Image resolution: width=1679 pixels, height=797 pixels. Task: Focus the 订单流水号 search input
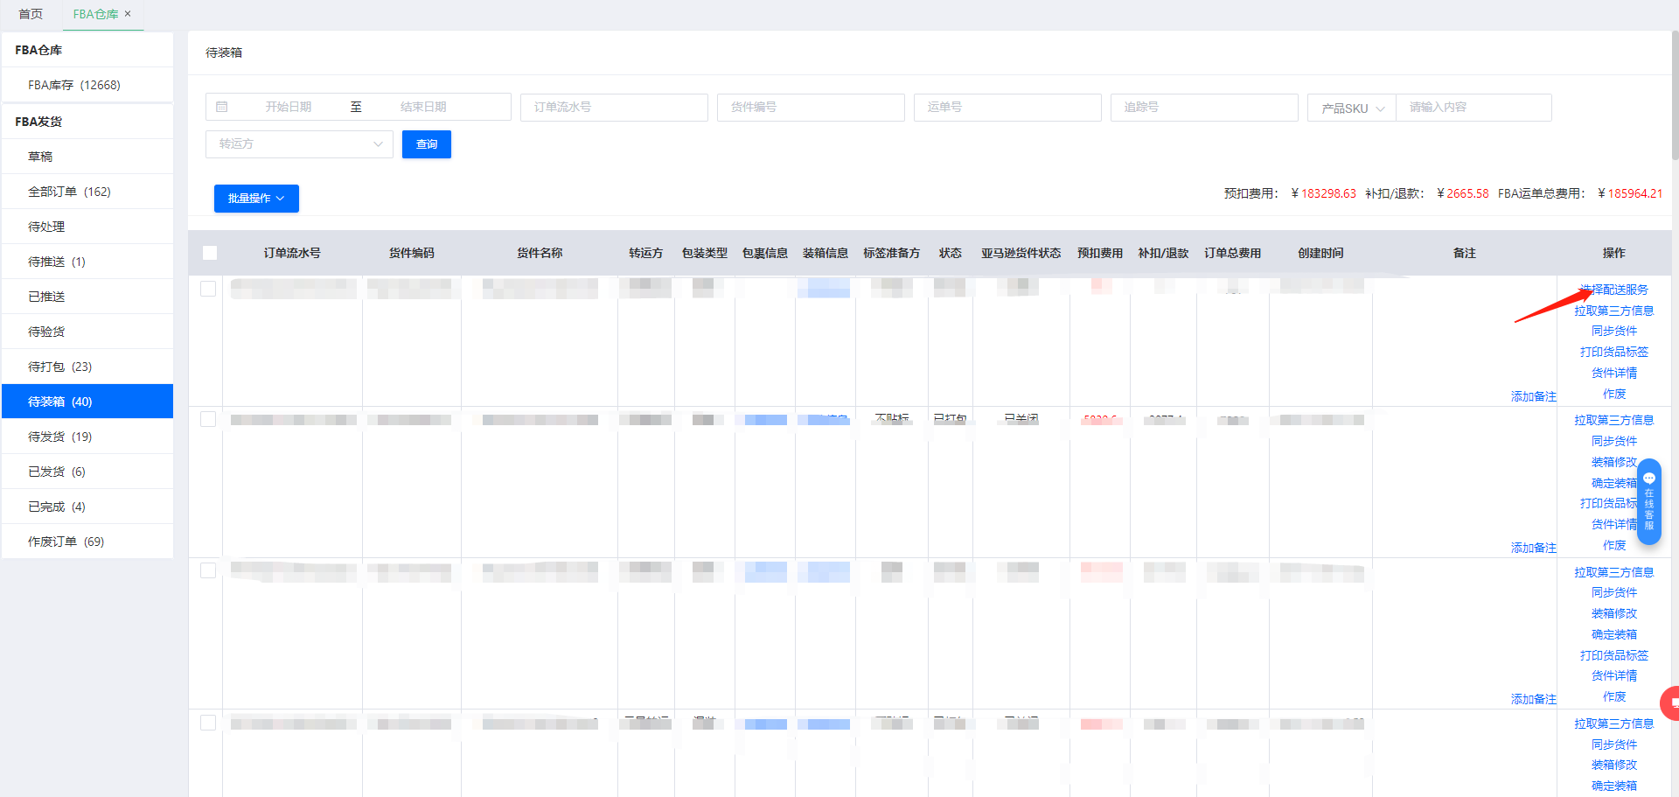tap(614, 108)
